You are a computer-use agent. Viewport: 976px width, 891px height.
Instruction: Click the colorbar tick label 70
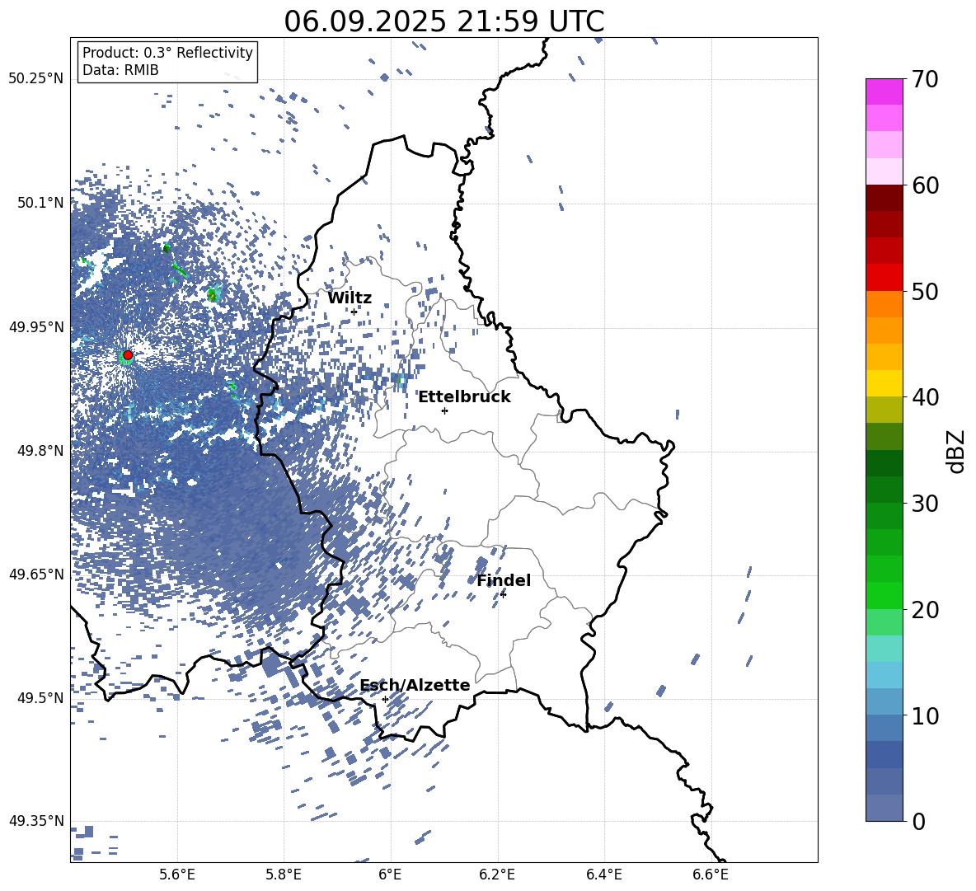[x=924, y=79]
